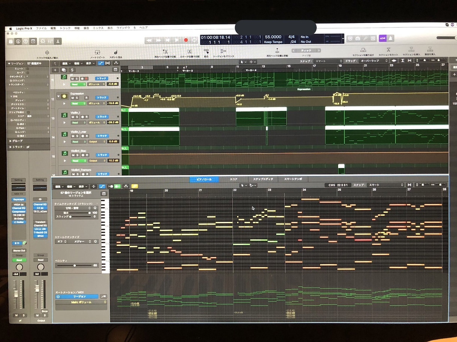Click セクションをカット scissors icon

[x=388, y=50]
